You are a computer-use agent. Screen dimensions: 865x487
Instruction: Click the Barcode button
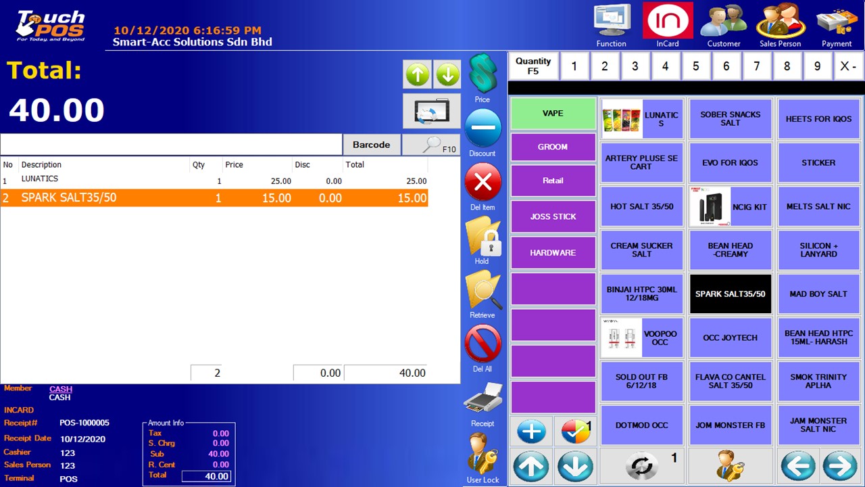coord(372,145)
